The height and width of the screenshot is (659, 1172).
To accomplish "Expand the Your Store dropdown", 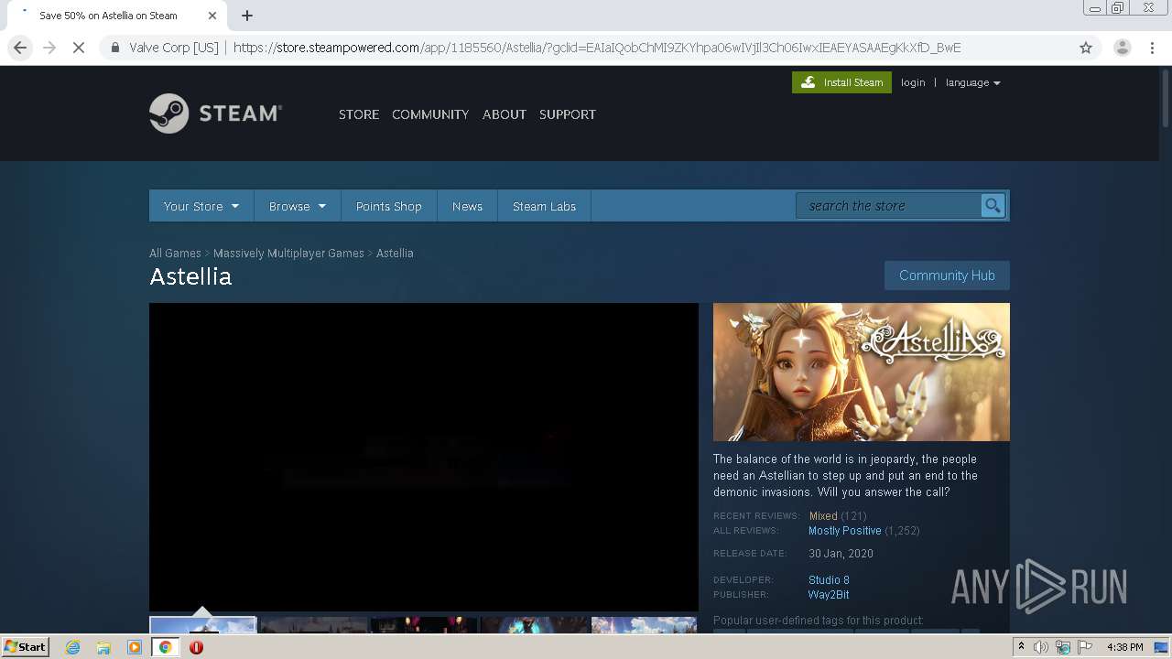I will (201, 206).
